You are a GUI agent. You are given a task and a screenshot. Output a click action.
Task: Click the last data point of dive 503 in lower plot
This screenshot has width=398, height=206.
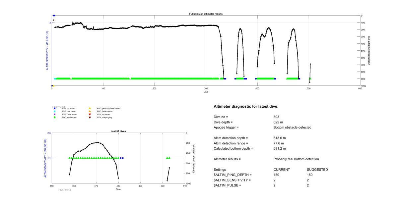coord(169,168)
